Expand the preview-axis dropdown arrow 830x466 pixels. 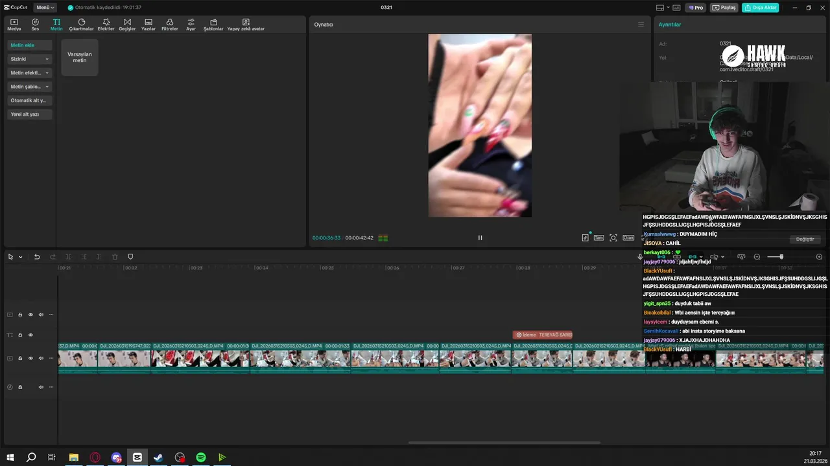tap(722, 257)
